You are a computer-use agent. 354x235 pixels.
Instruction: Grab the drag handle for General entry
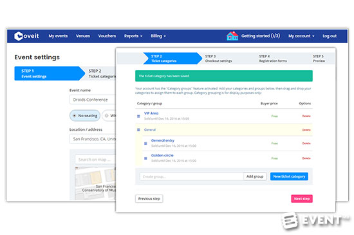click(x=145, y=144)
